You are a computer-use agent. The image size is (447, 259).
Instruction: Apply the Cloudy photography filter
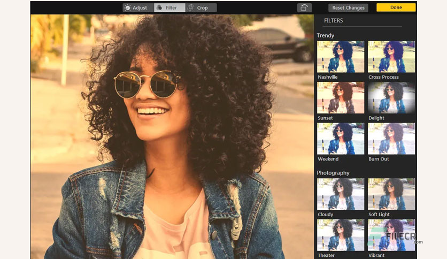click(x=341, y=194)
